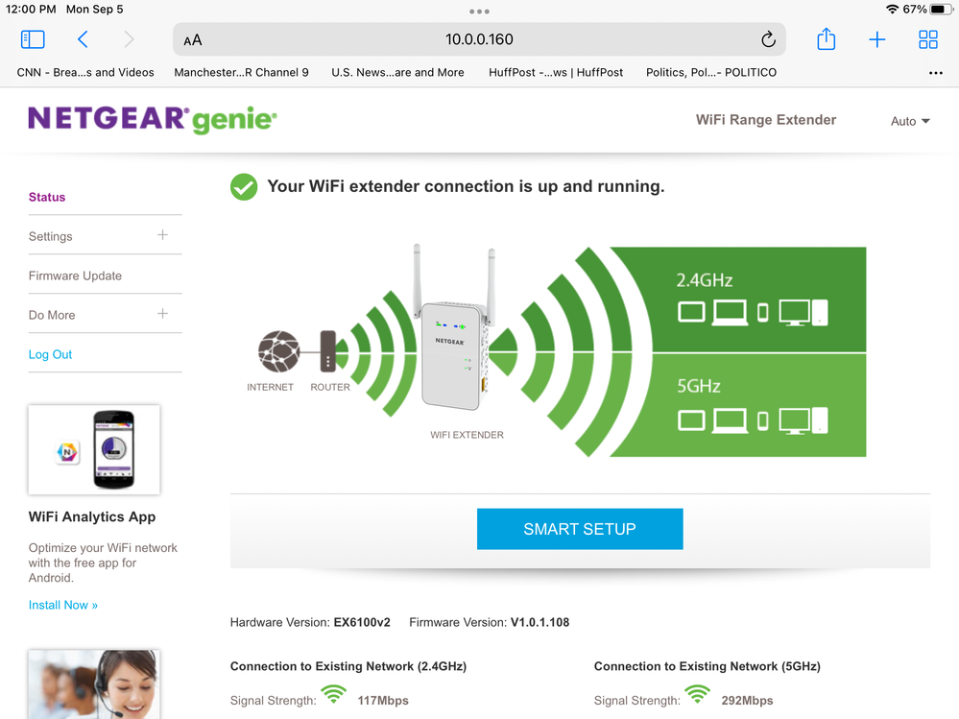
Task: Click the Log Out link
Action: coord(50,354)
